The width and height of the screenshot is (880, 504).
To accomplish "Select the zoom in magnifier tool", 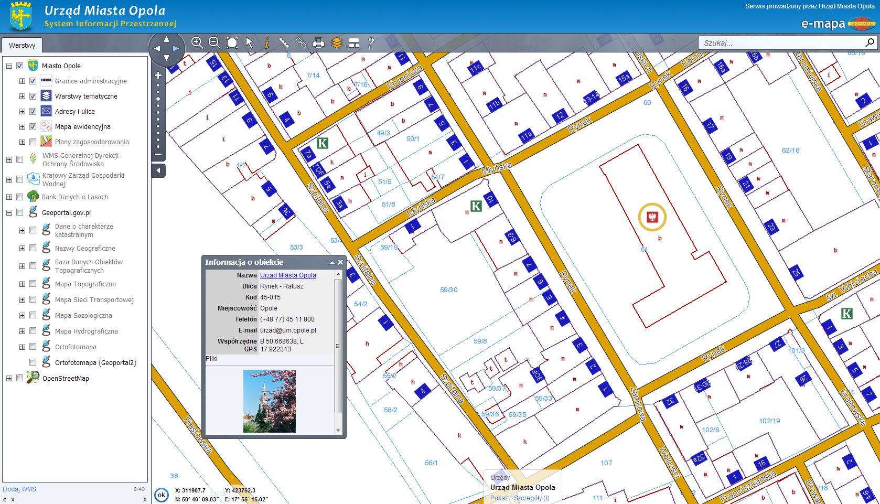I will 197,42.
